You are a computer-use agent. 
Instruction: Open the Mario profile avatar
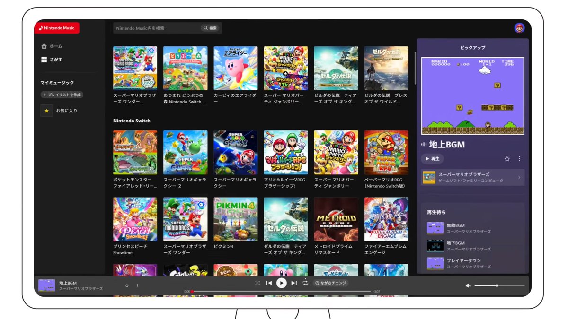519,28
